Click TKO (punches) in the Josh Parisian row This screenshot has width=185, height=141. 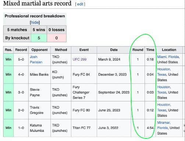pos(61,59)
